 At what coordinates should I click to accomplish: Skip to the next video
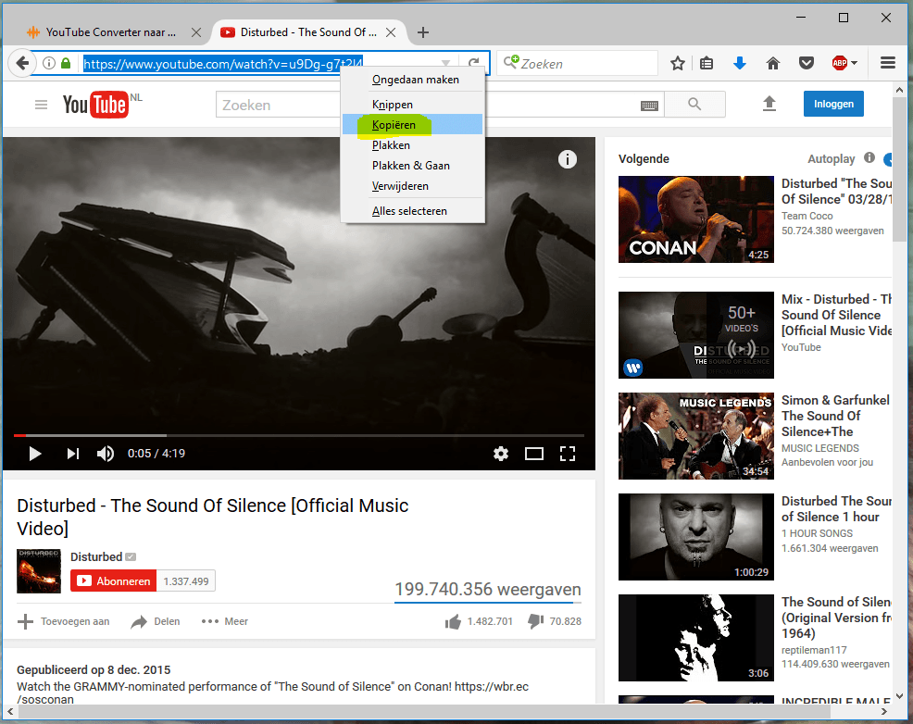[x=73, y=454]
